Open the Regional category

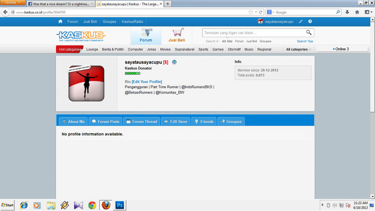pyautogui.click(x=264, y=49)
